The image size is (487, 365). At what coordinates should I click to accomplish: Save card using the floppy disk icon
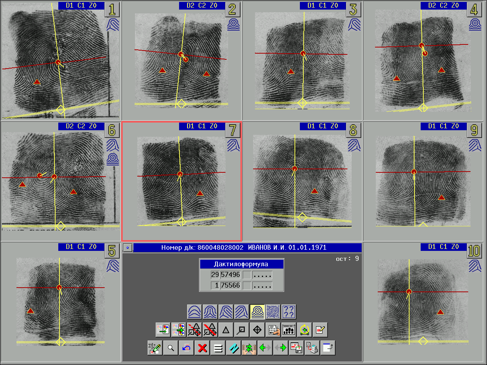(x=296, y=348)
